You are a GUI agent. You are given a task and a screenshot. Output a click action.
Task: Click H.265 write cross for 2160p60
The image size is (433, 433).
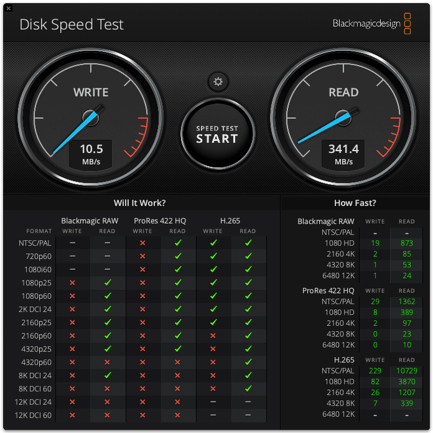(x=213, y=336)
